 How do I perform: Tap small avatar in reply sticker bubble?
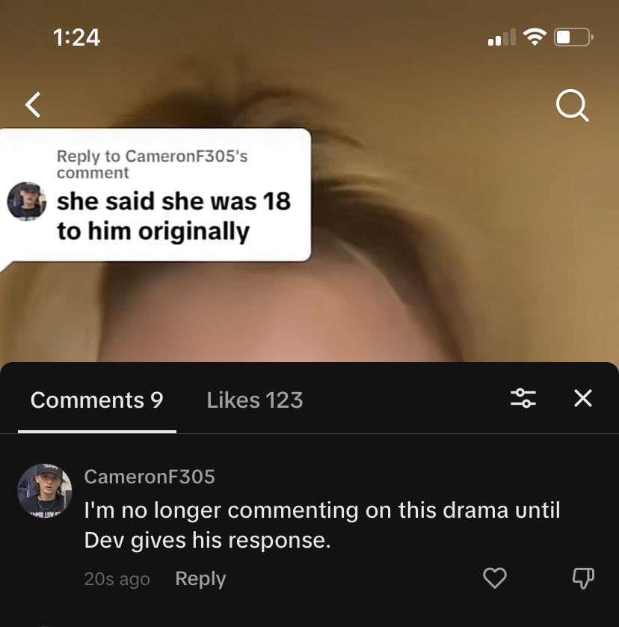27,201
